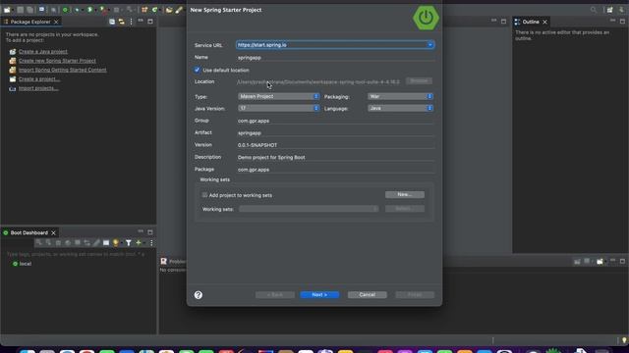Click the Spring green power logo in dialog

(x=426, y=18)
